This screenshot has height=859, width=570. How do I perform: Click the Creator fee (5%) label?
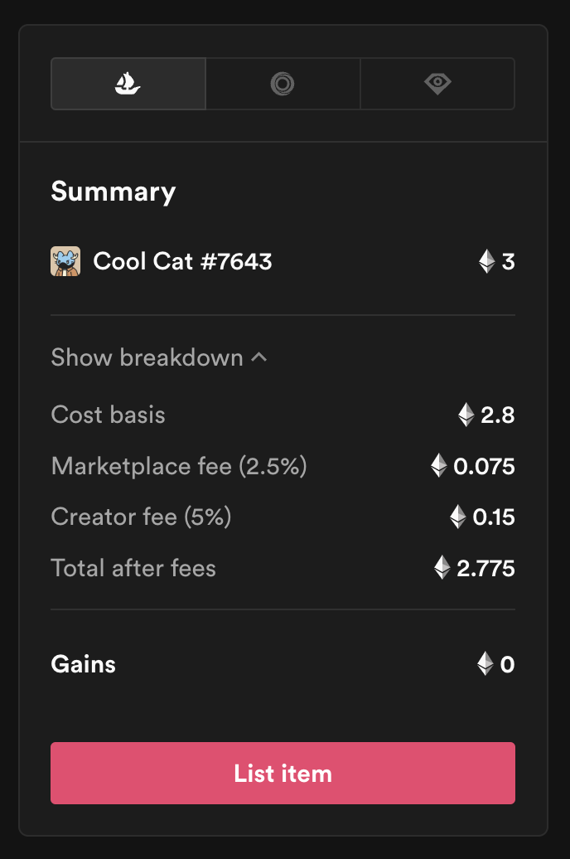pyautogui.click(x=142, y=517)
